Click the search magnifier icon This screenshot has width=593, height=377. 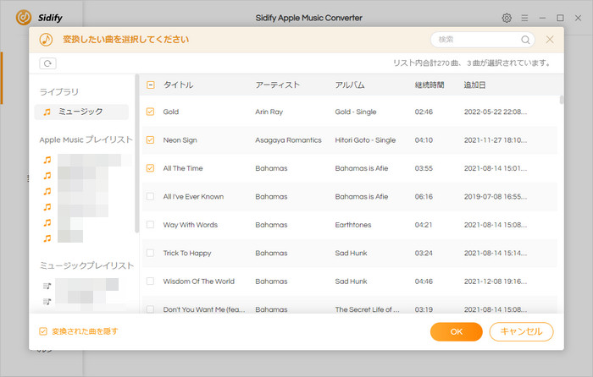click(x=525, y=40)
